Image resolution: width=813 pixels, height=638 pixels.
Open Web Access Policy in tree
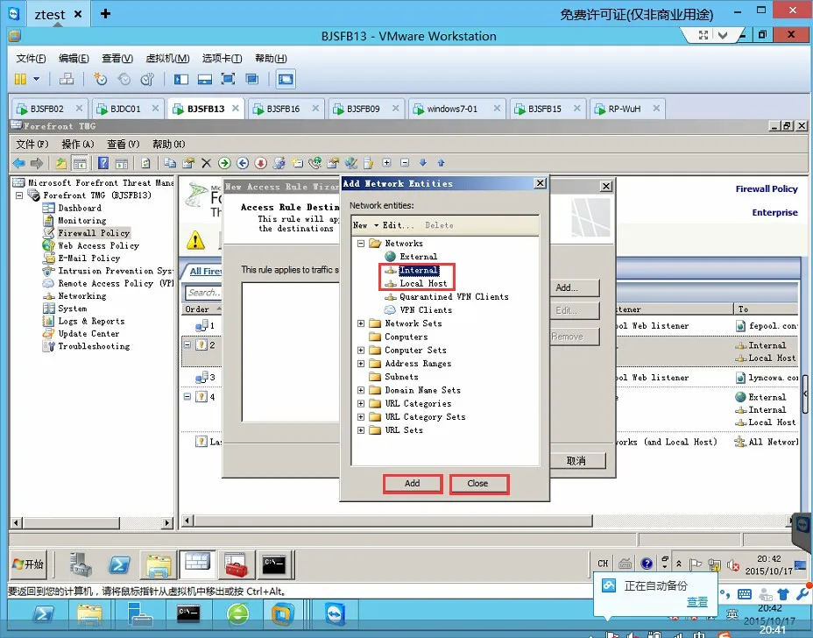98,246
